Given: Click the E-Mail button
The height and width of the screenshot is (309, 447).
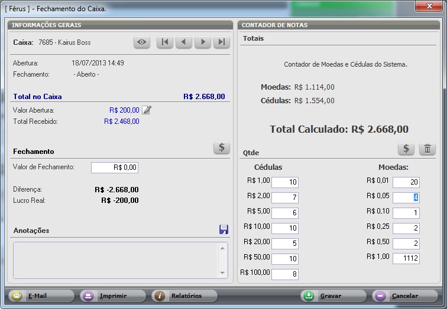Looking at the screenshot, I should point(41,296).
